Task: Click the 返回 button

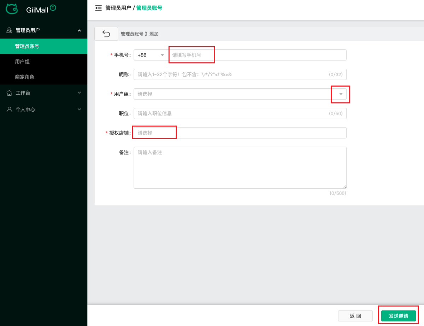Action: (x=355, y=316)
